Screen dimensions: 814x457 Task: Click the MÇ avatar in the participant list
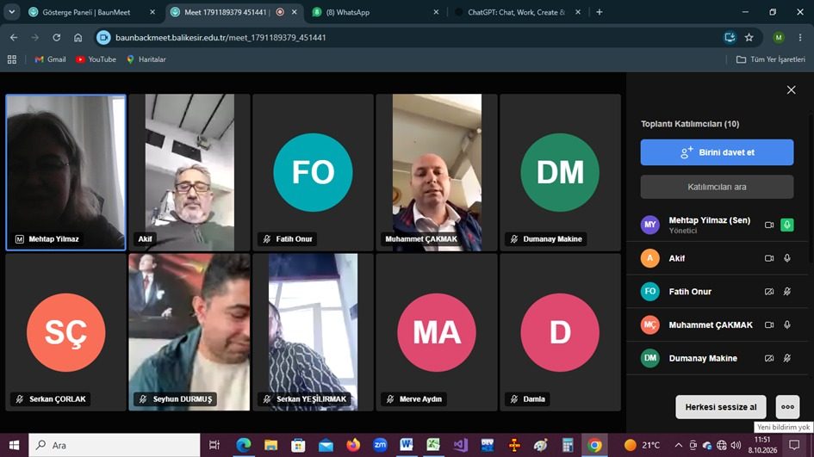point(650,324)
